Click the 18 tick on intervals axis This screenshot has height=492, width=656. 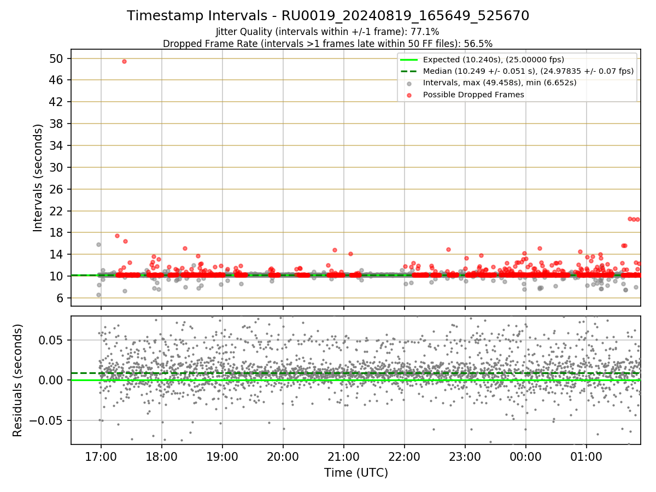click(x=57, y=233)
